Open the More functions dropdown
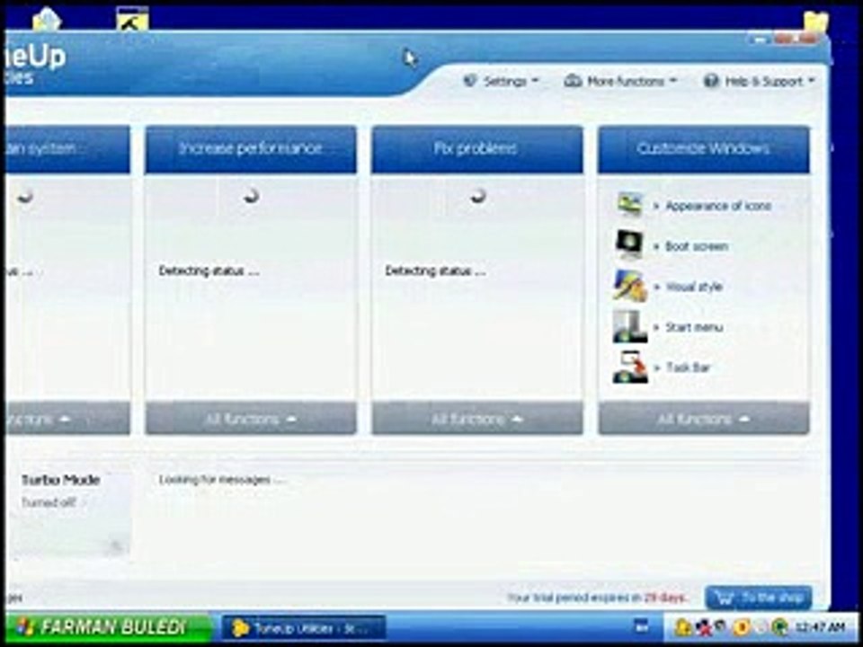Viewport: 863px width, 647px height. tap(621, 82)
